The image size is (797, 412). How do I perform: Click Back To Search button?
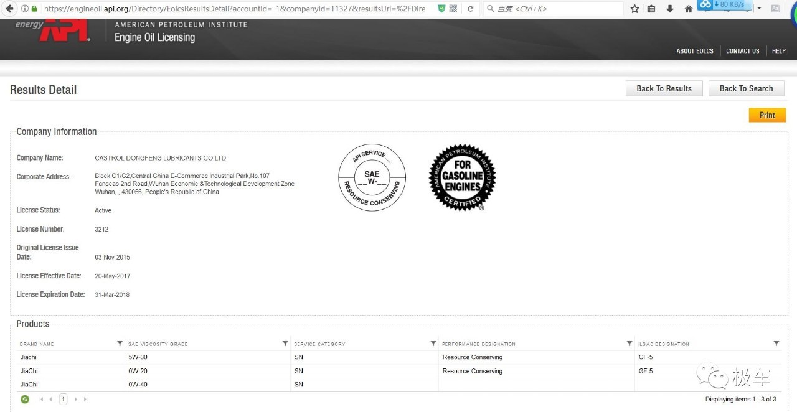(746, 88)
